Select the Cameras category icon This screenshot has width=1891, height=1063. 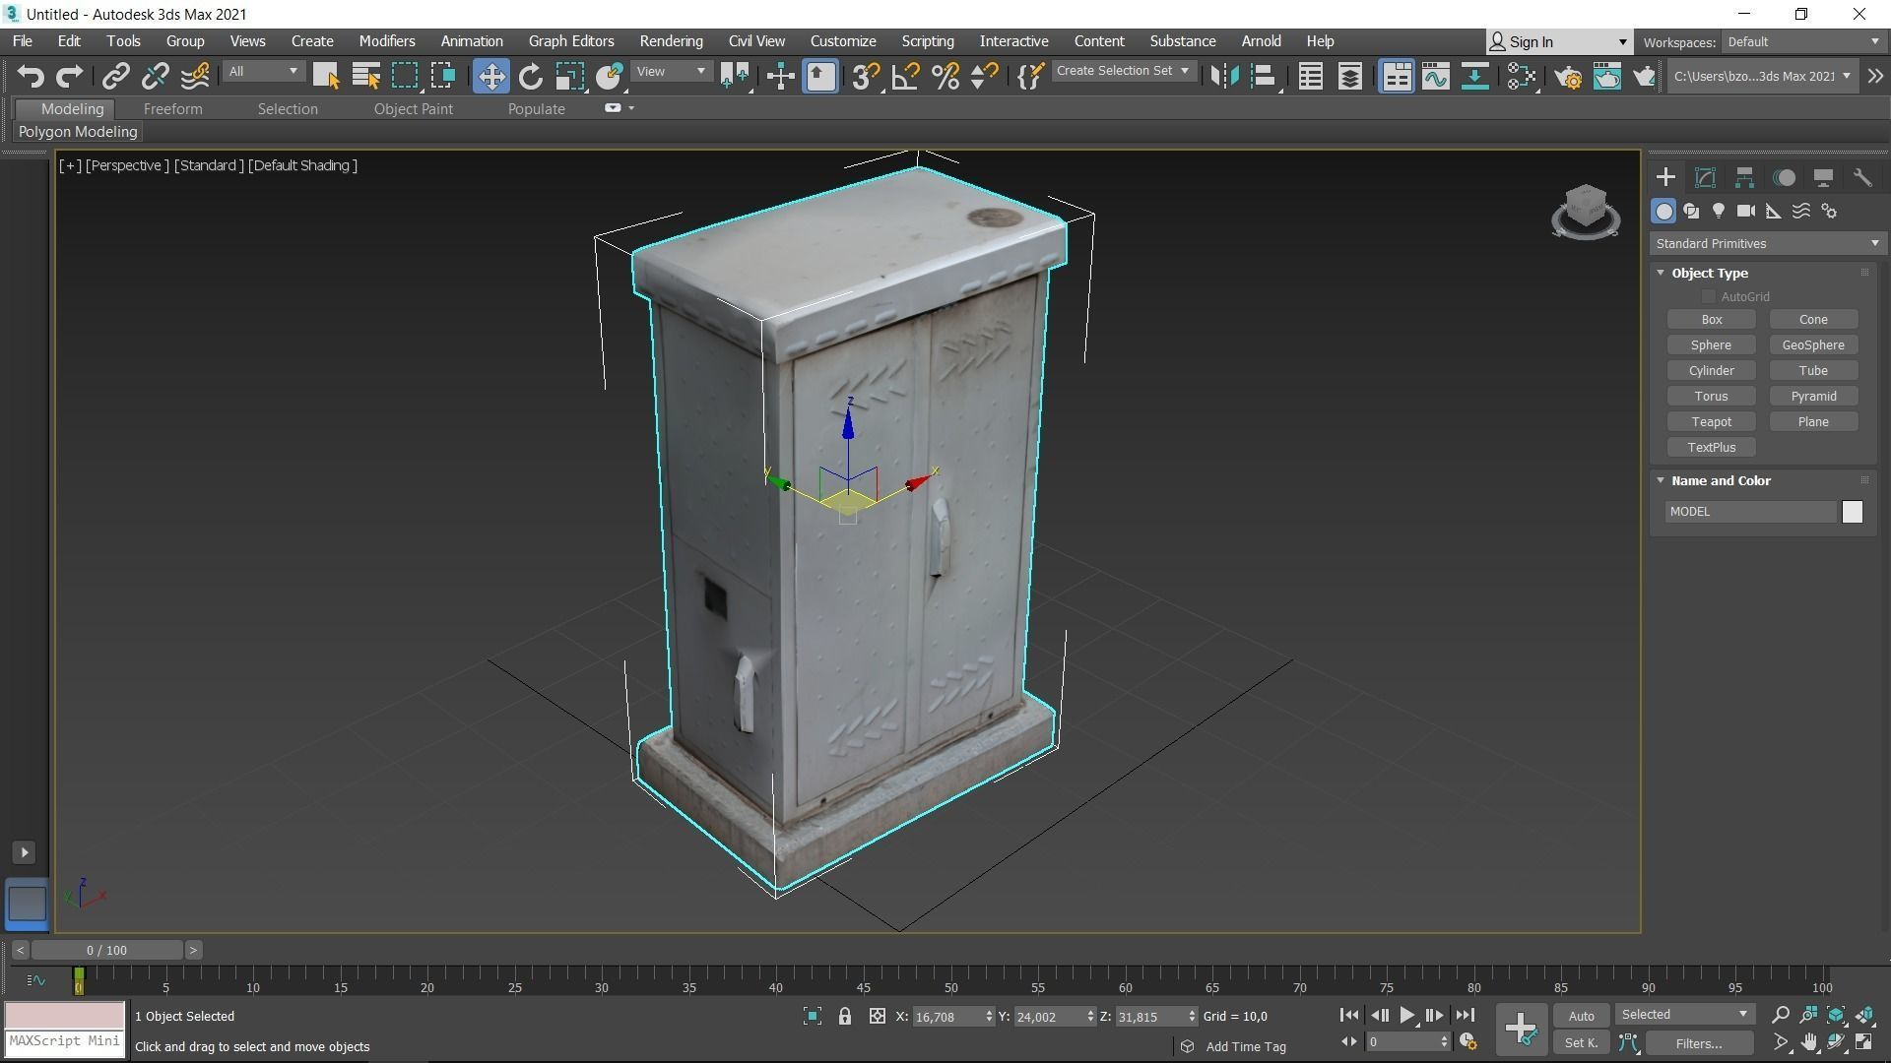(x=1746, y=211)
